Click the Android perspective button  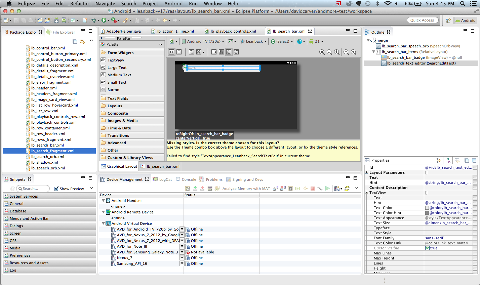coord(465,21)
